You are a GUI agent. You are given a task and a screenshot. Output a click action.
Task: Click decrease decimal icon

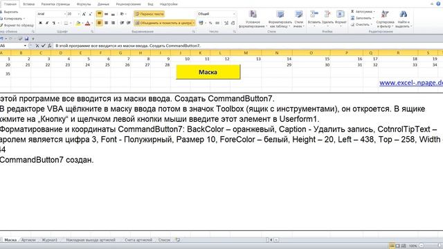coord(233,23)
